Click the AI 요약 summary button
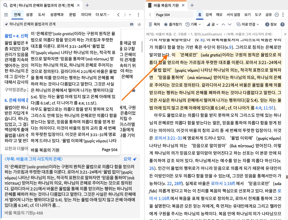 click(130, 159)
